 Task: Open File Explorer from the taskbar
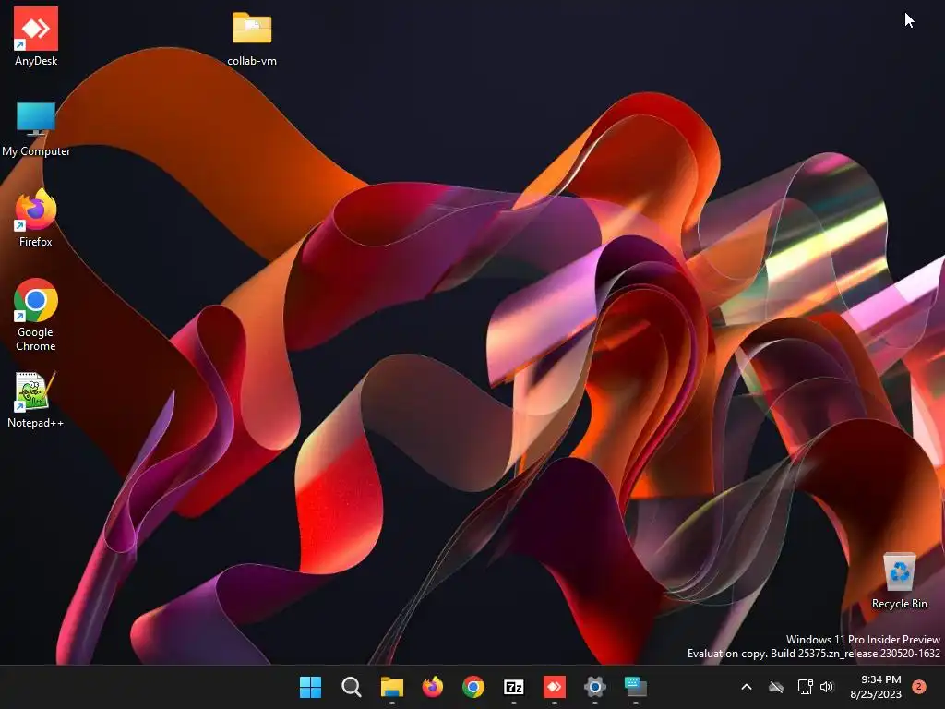tap(391, 687)
